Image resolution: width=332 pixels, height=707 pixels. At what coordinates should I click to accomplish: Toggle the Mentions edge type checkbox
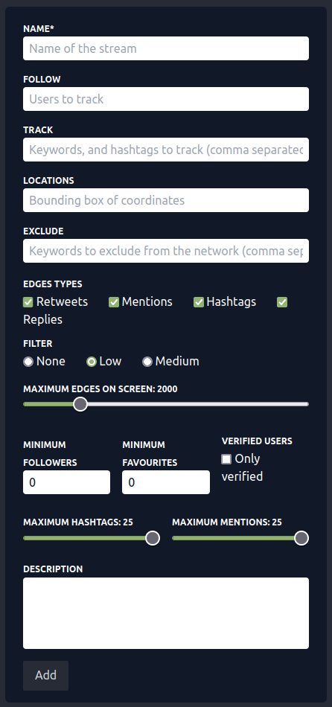tap(114, 302)
